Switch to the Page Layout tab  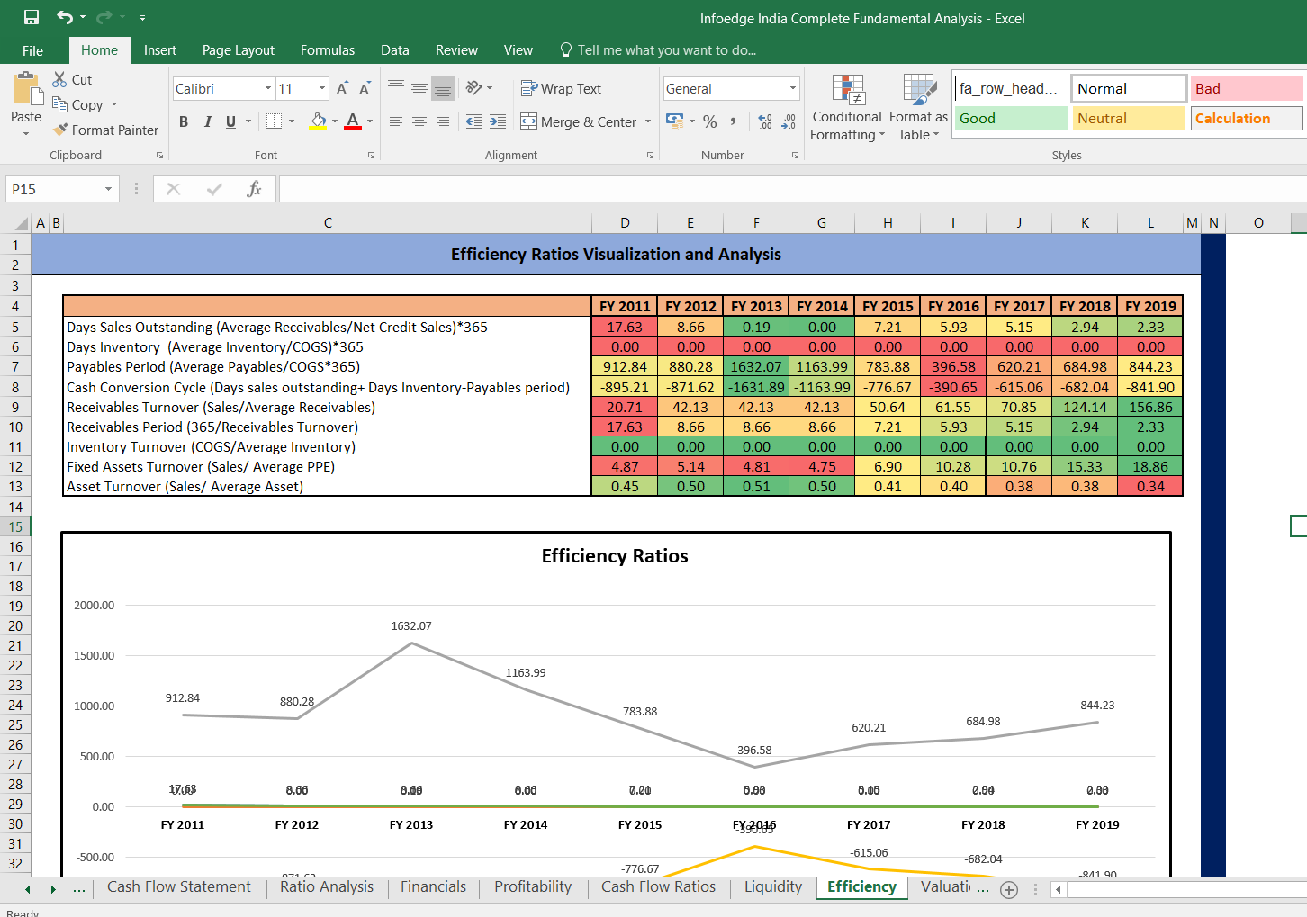point(239,50)
